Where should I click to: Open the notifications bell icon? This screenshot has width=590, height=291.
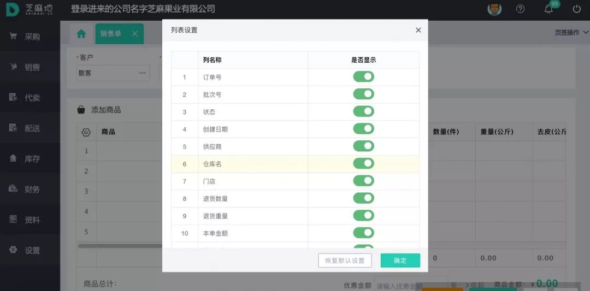pyautogui.click(x=548, y=9)
